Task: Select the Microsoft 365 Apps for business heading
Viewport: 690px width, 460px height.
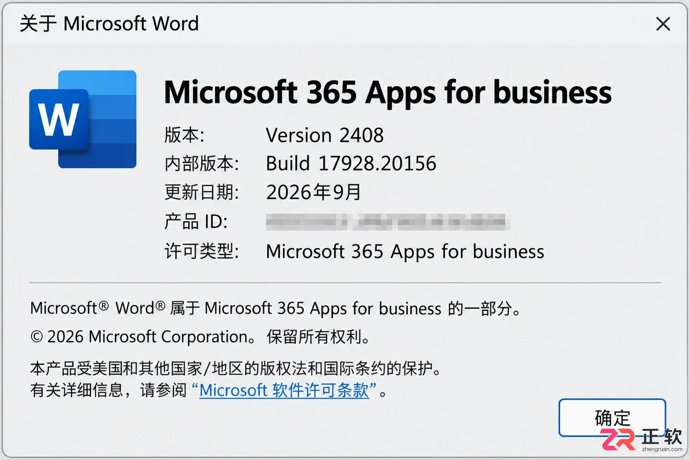Action: click(388, 92)
